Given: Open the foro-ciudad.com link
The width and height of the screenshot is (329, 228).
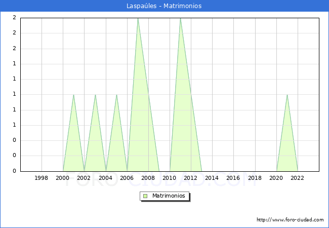Looking at the screenshot, I should coord(290,220).
